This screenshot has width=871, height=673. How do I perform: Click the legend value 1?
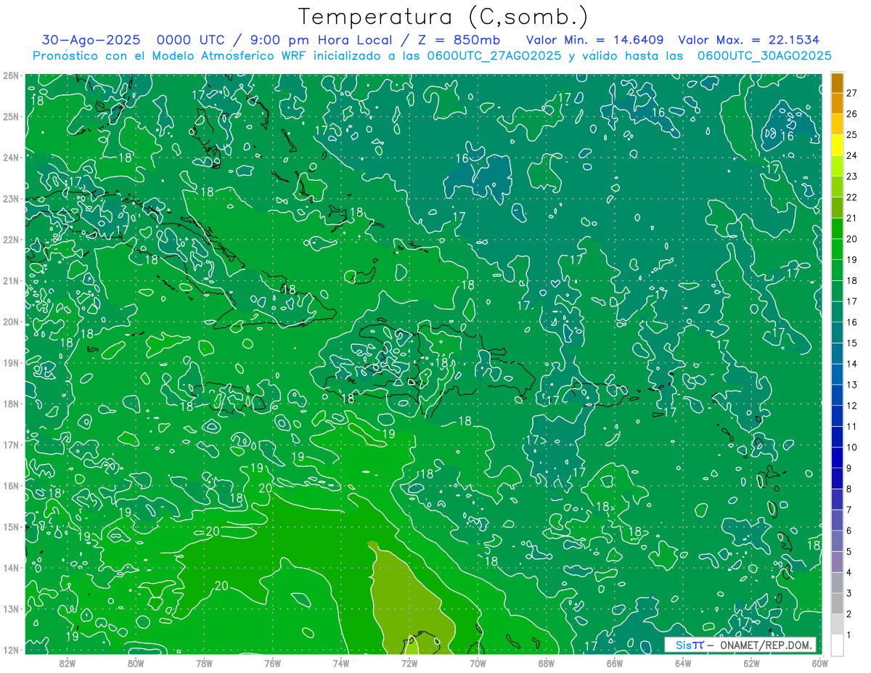(849, 635)
